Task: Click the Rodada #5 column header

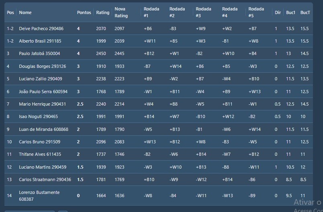Action: (256, 12)
